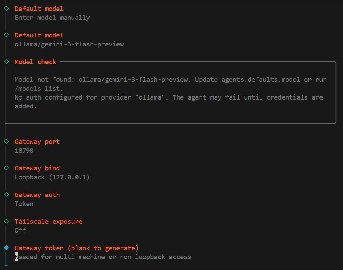This screenshot has width=343, height=270.
Task: Select the Gateway port step diamond icon
Action: pos(6,141)
